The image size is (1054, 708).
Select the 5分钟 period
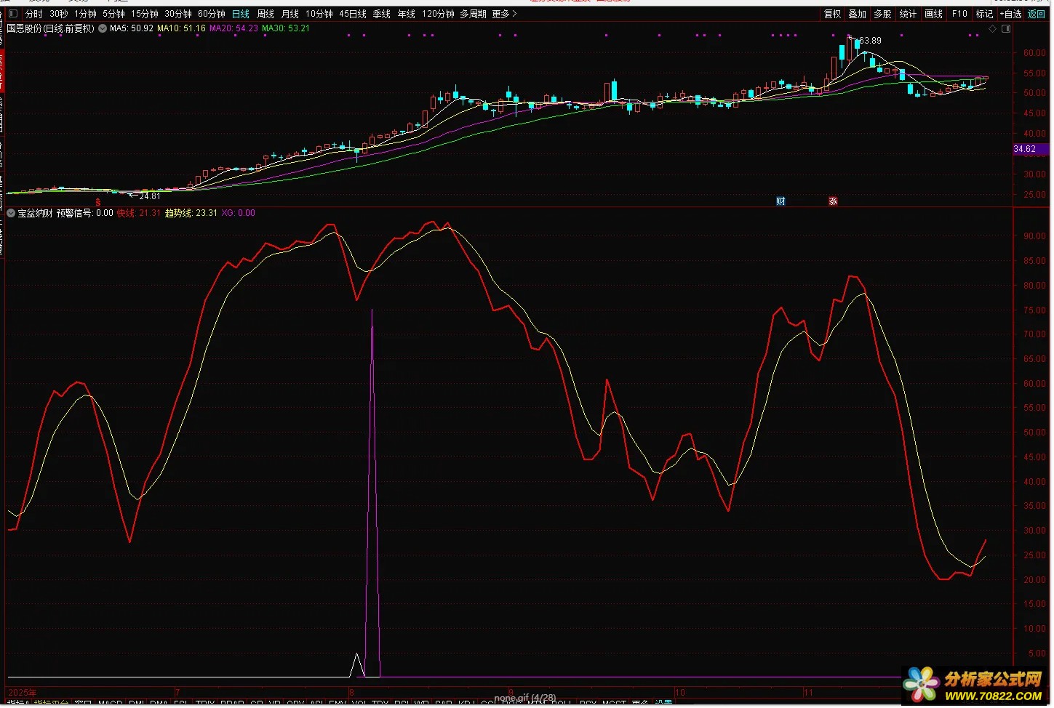pos(113,14)
